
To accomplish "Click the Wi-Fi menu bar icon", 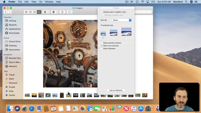I will tap(142, 2).
